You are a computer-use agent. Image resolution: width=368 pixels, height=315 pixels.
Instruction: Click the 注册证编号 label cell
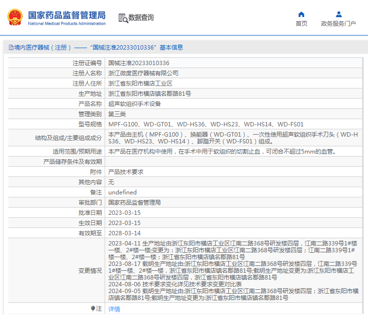click(x=87, y=63)
